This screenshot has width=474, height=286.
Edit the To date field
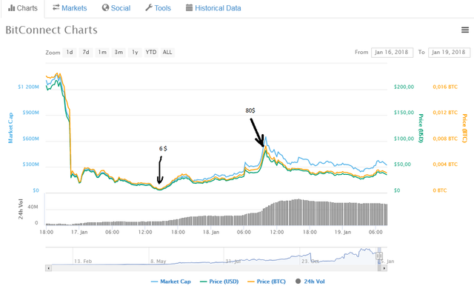[450, 53]
